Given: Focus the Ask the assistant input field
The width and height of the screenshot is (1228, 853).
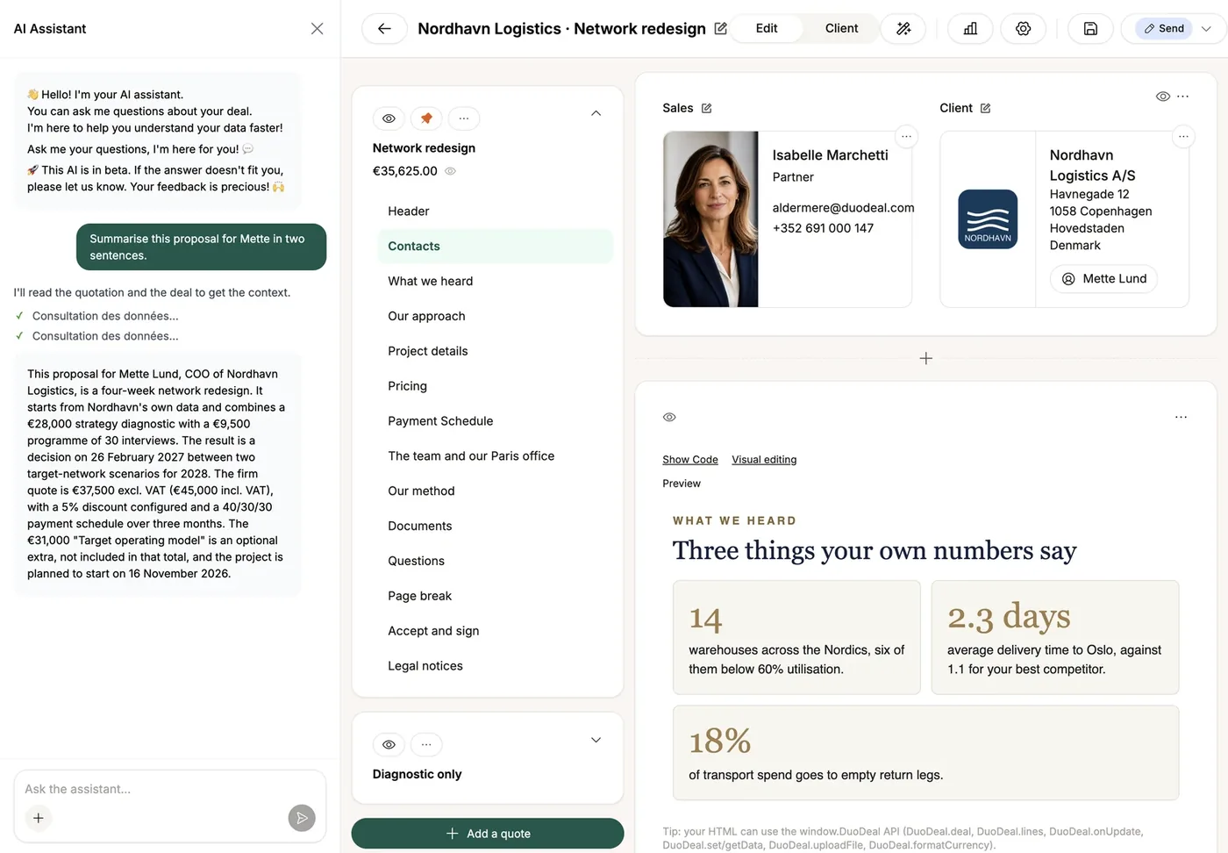Looking at the screenshot, I should tap(158, 789).
